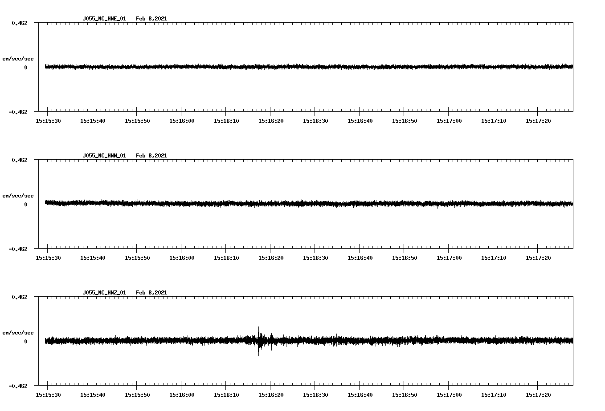Click the J055_NC_HNN_01 channel label
Viewport: 605px width, 411px height.
pos(104,155)
